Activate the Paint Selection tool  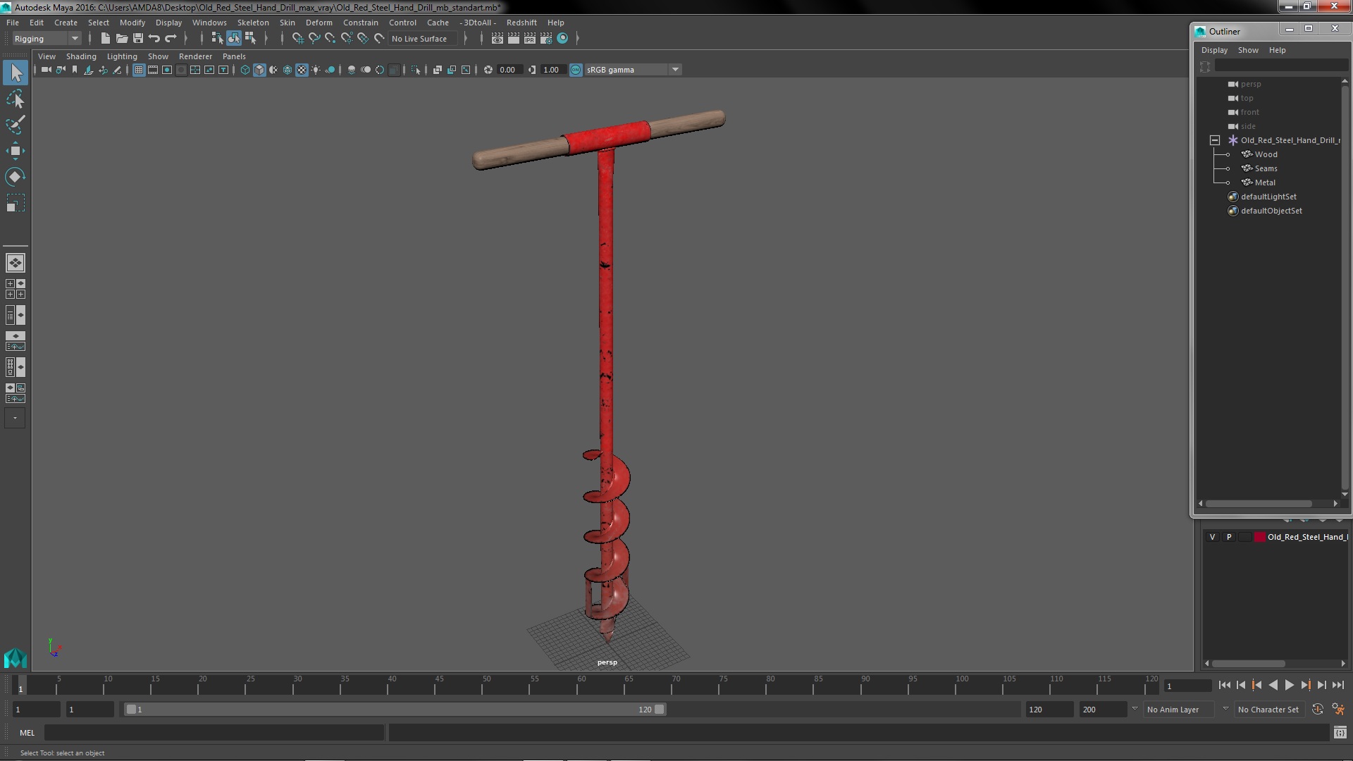pyautogui.click(x=16, y=125)
